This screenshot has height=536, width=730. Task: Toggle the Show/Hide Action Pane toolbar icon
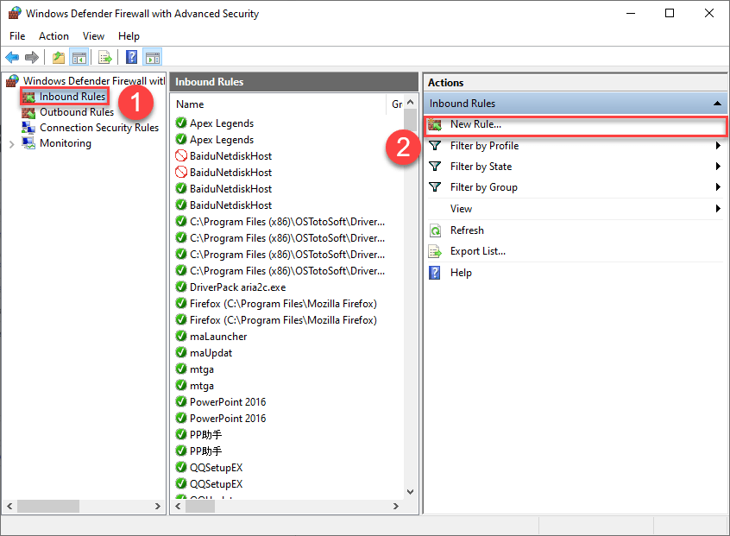pyautogui.click(x=152, y=58)
